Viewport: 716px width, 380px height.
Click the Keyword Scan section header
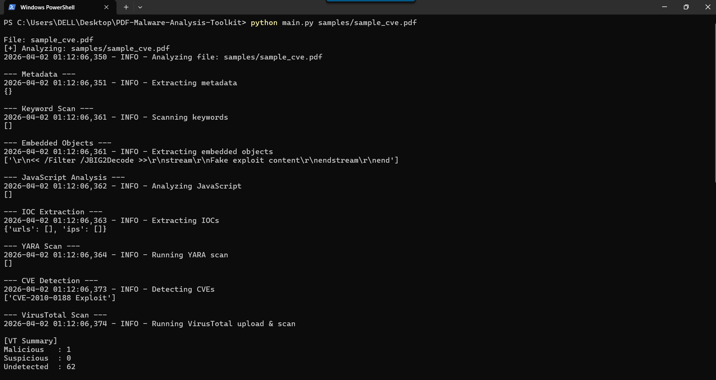pos(48,109)
